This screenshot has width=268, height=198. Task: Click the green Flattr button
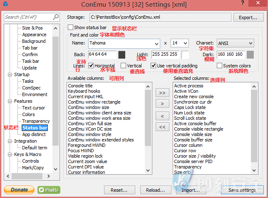[x=49, y=190]
